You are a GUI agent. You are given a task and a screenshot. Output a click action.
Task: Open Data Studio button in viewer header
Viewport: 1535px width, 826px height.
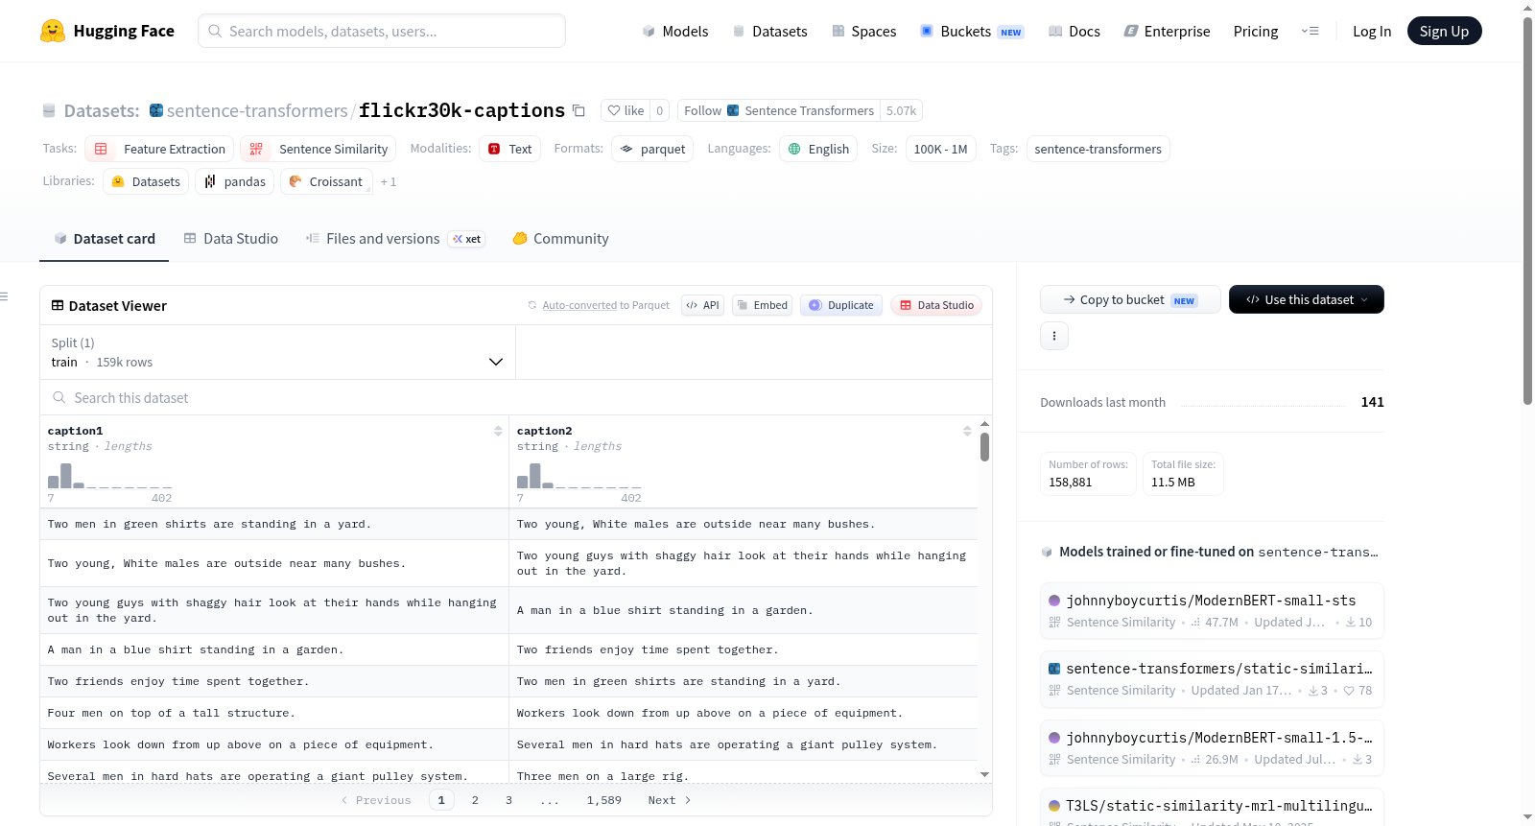pos(936,305)
